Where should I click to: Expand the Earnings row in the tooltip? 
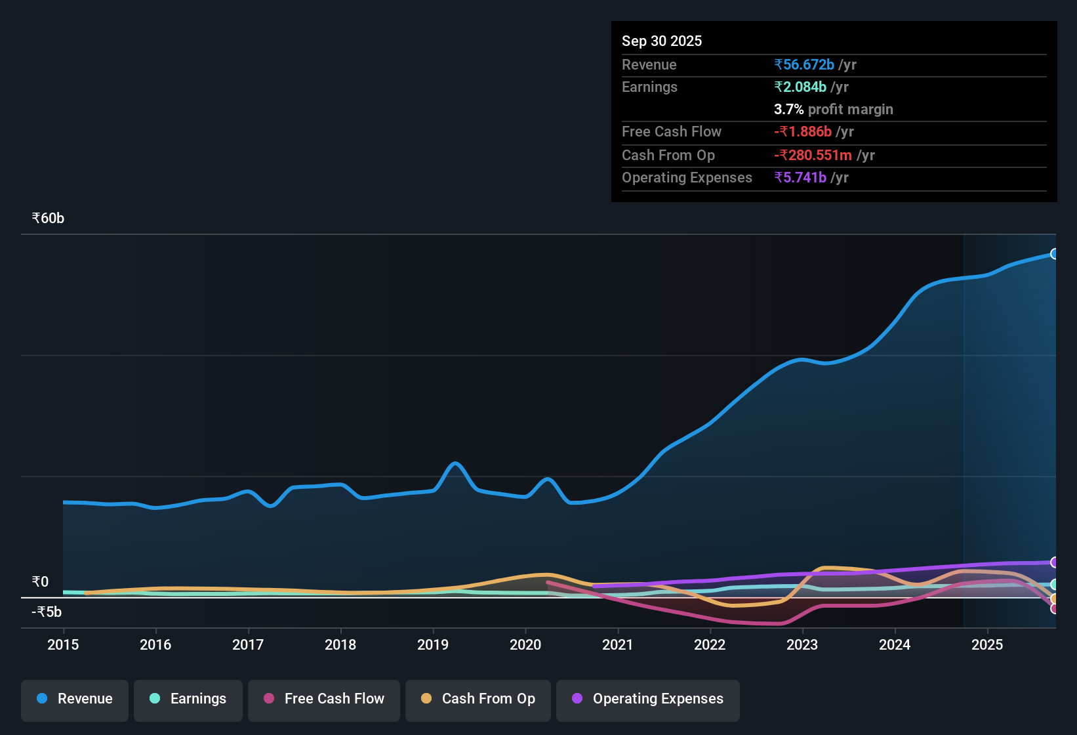tap(649, 87)
